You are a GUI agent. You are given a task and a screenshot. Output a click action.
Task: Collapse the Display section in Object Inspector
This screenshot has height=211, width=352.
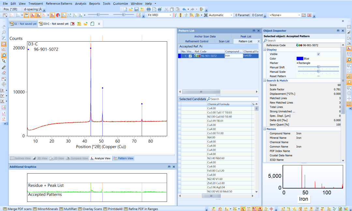[265, 50]
